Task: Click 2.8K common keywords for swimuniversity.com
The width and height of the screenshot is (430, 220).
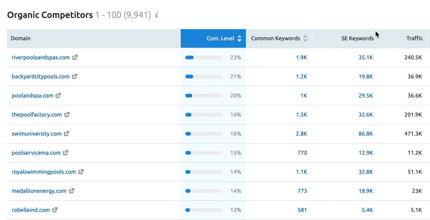Action: [301, 134]
